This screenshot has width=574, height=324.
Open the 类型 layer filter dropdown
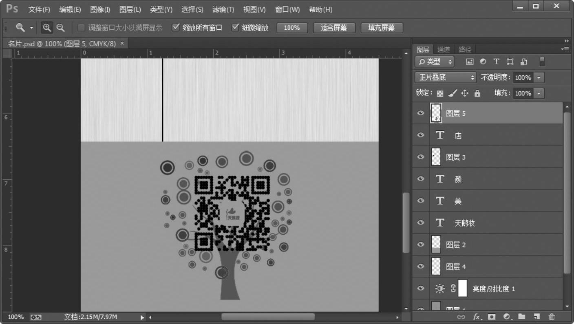435,62
